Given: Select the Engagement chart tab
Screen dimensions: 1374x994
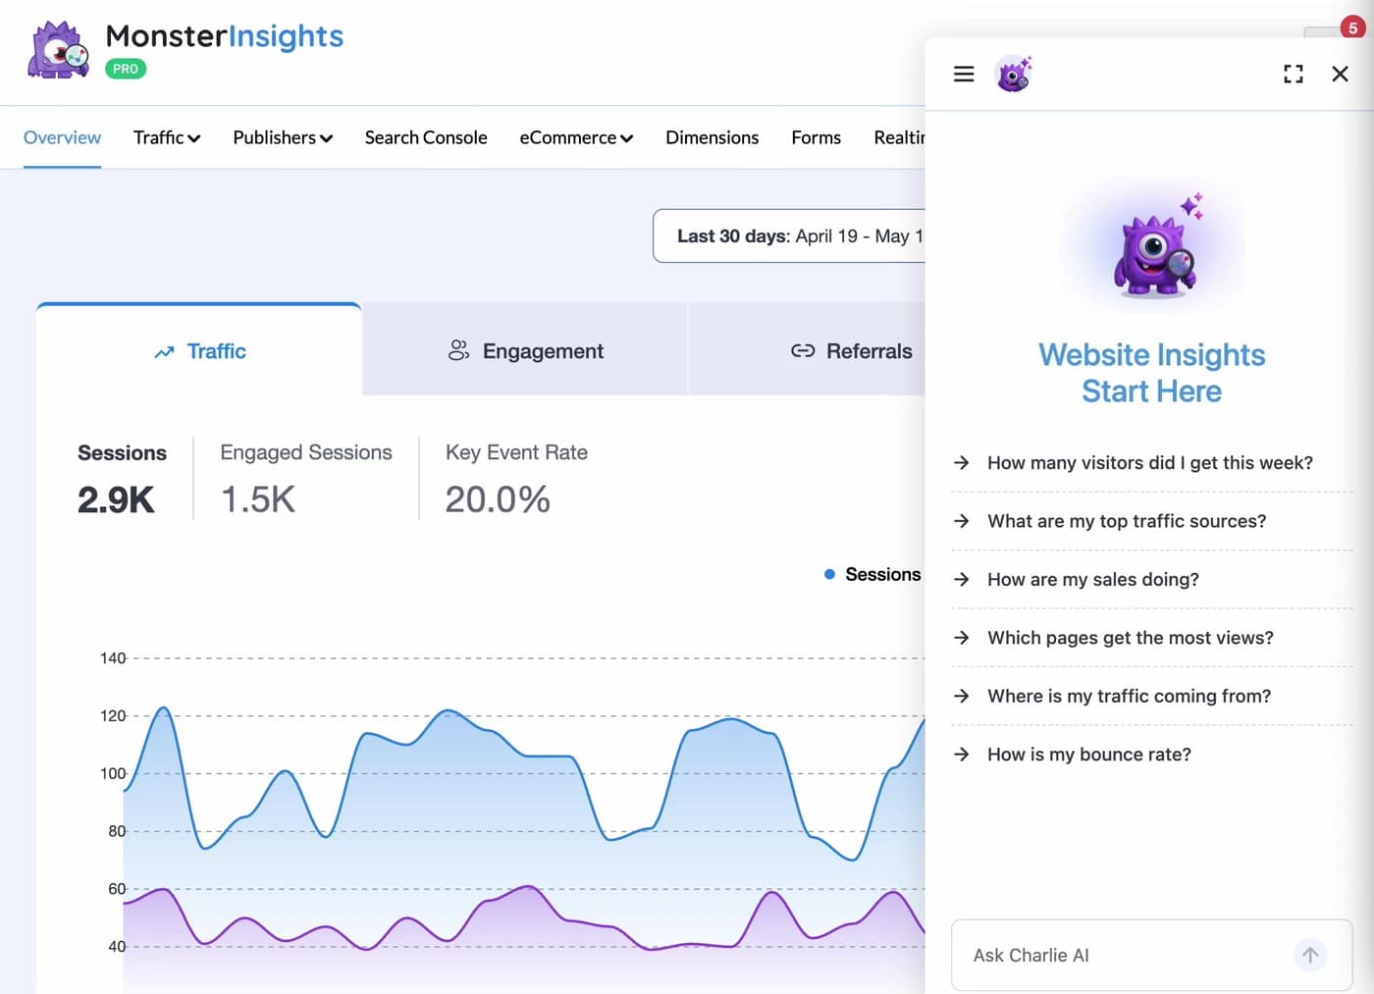Looking at the screenshot, I should point(525,350).
